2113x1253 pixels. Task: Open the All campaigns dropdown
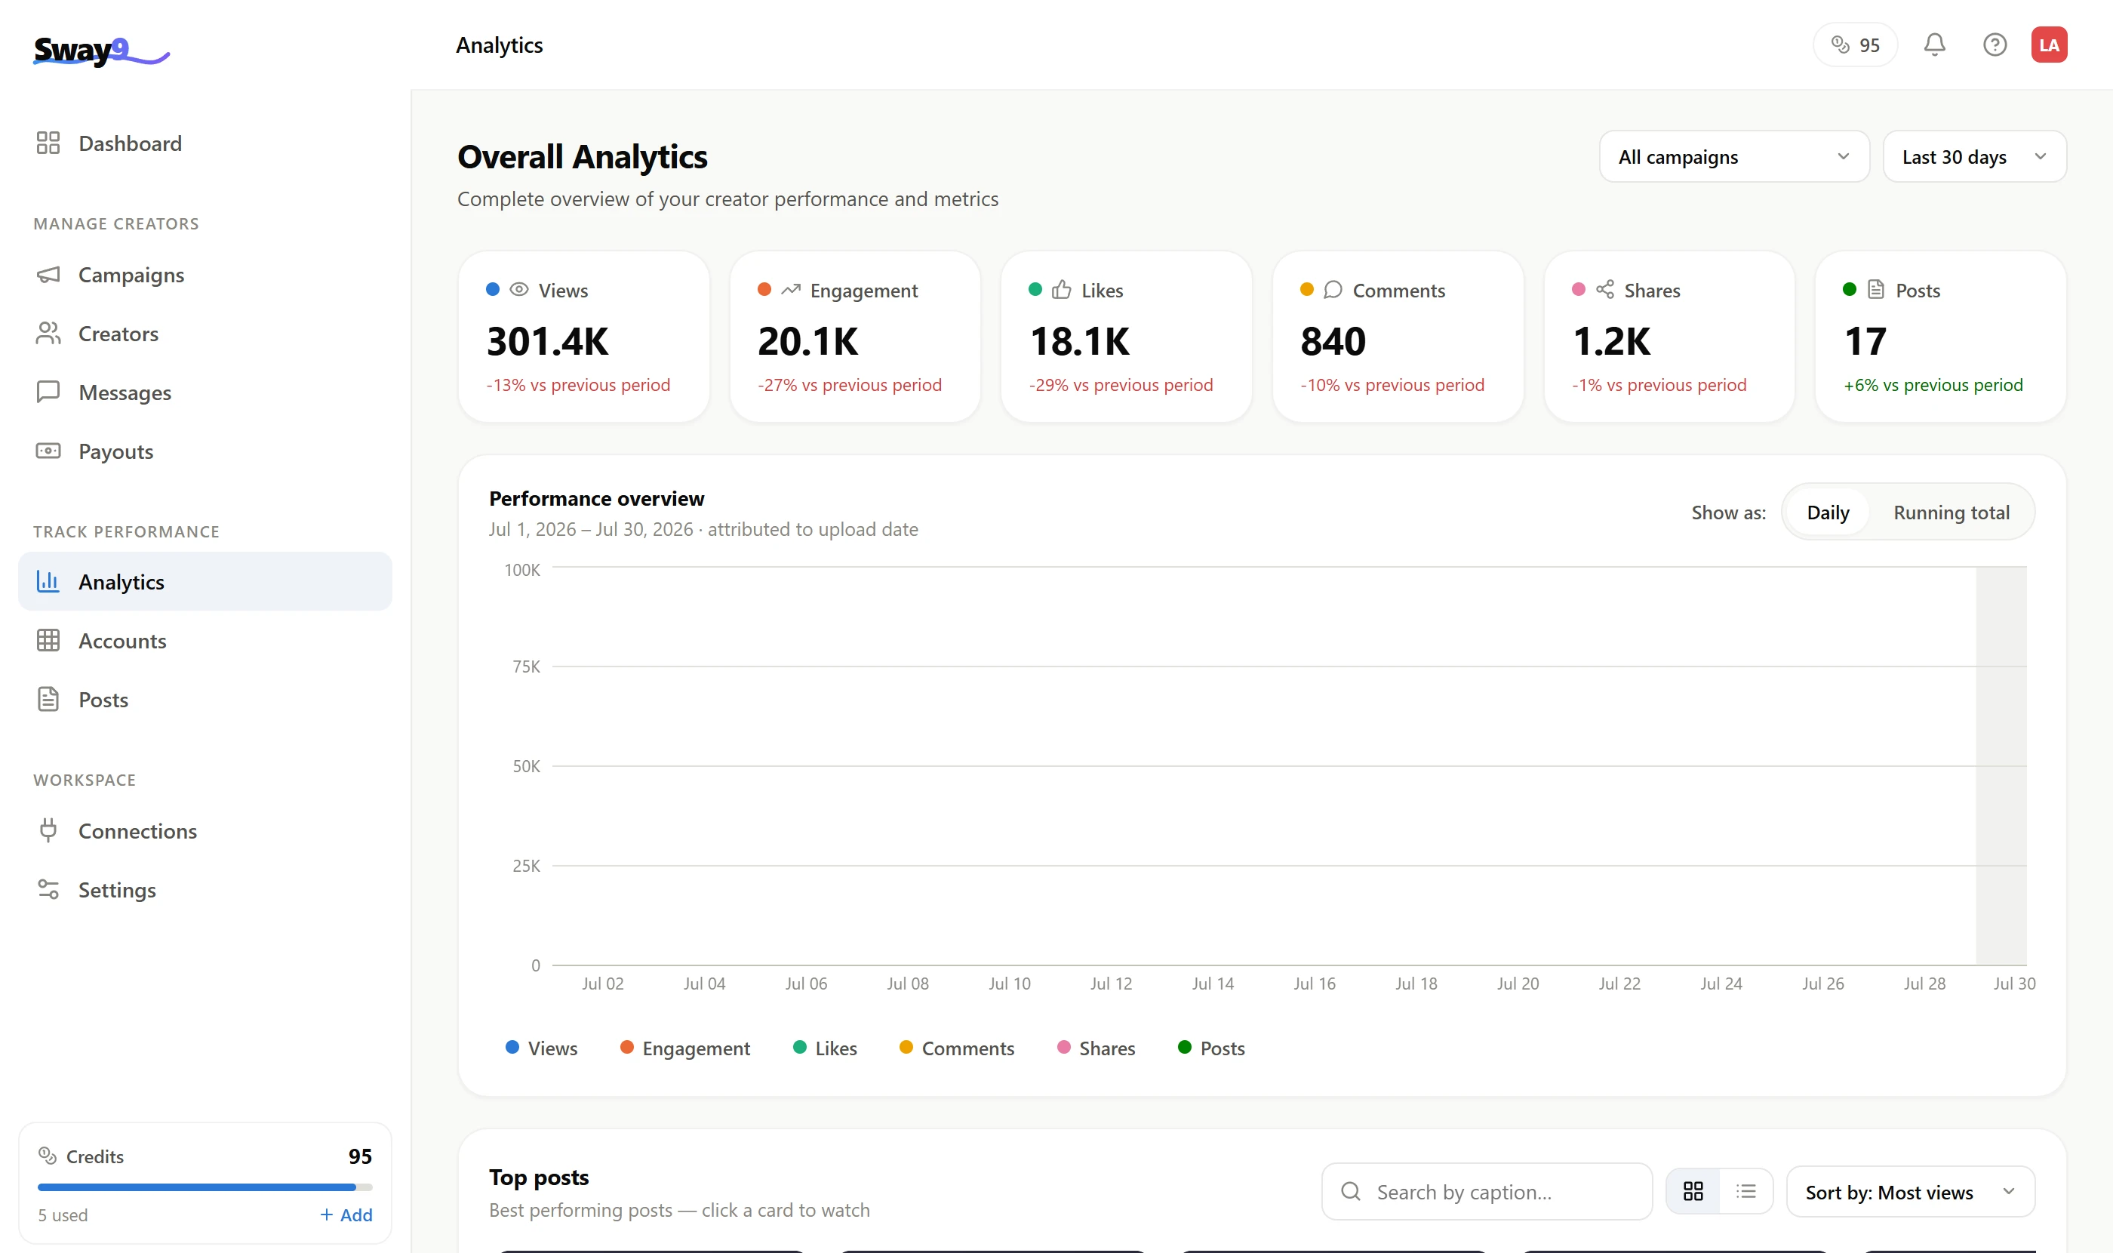coord(1734,156)
